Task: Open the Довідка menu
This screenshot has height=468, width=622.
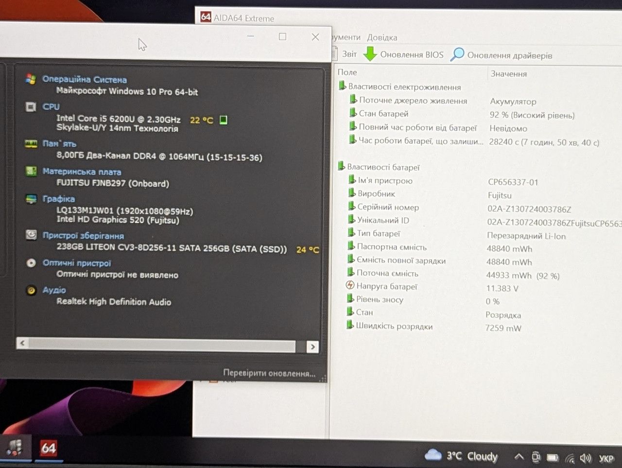Action: tap(382, 37)
